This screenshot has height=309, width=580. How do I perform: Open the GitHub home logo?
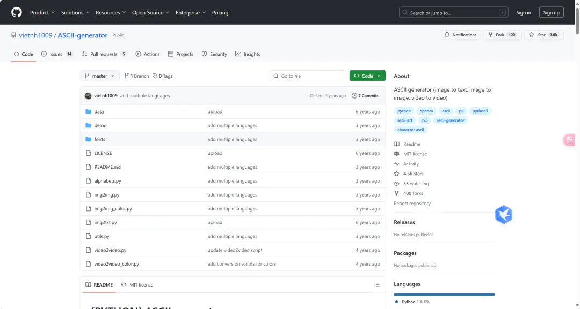pos(17,12)
